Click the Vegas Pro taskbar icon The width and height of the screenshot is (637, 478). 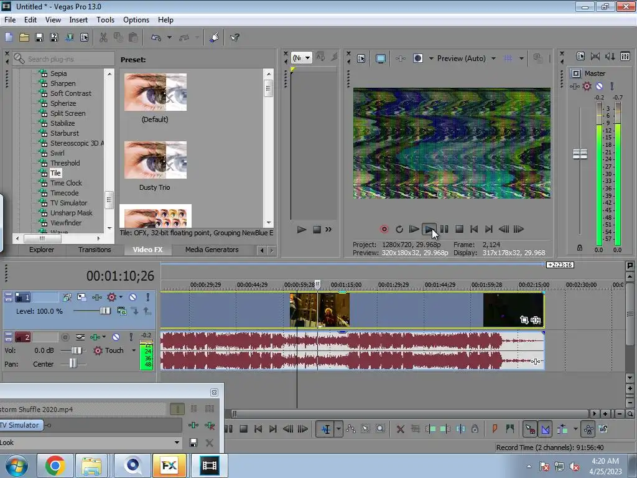click(x=209, y=466)
